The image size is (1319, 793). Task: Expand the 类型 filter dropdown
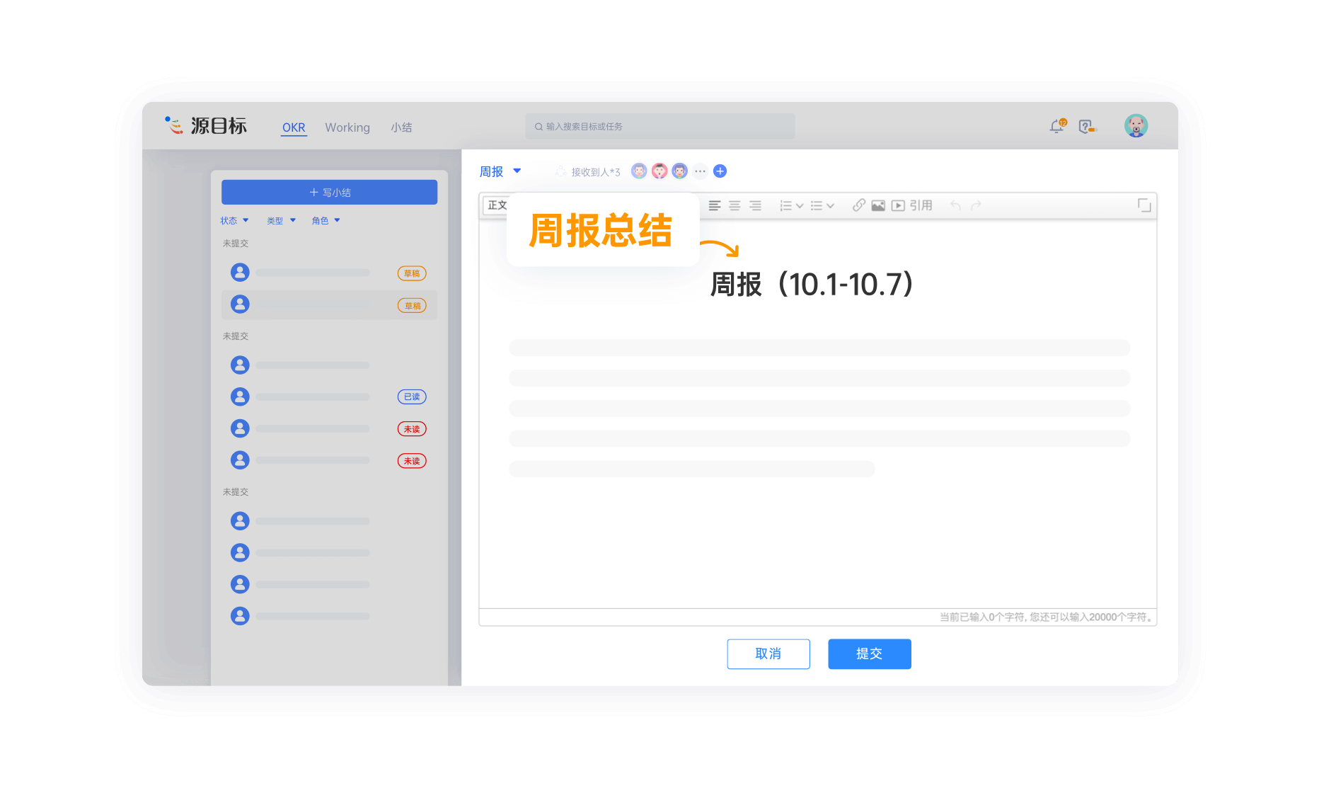coord(281,221)
